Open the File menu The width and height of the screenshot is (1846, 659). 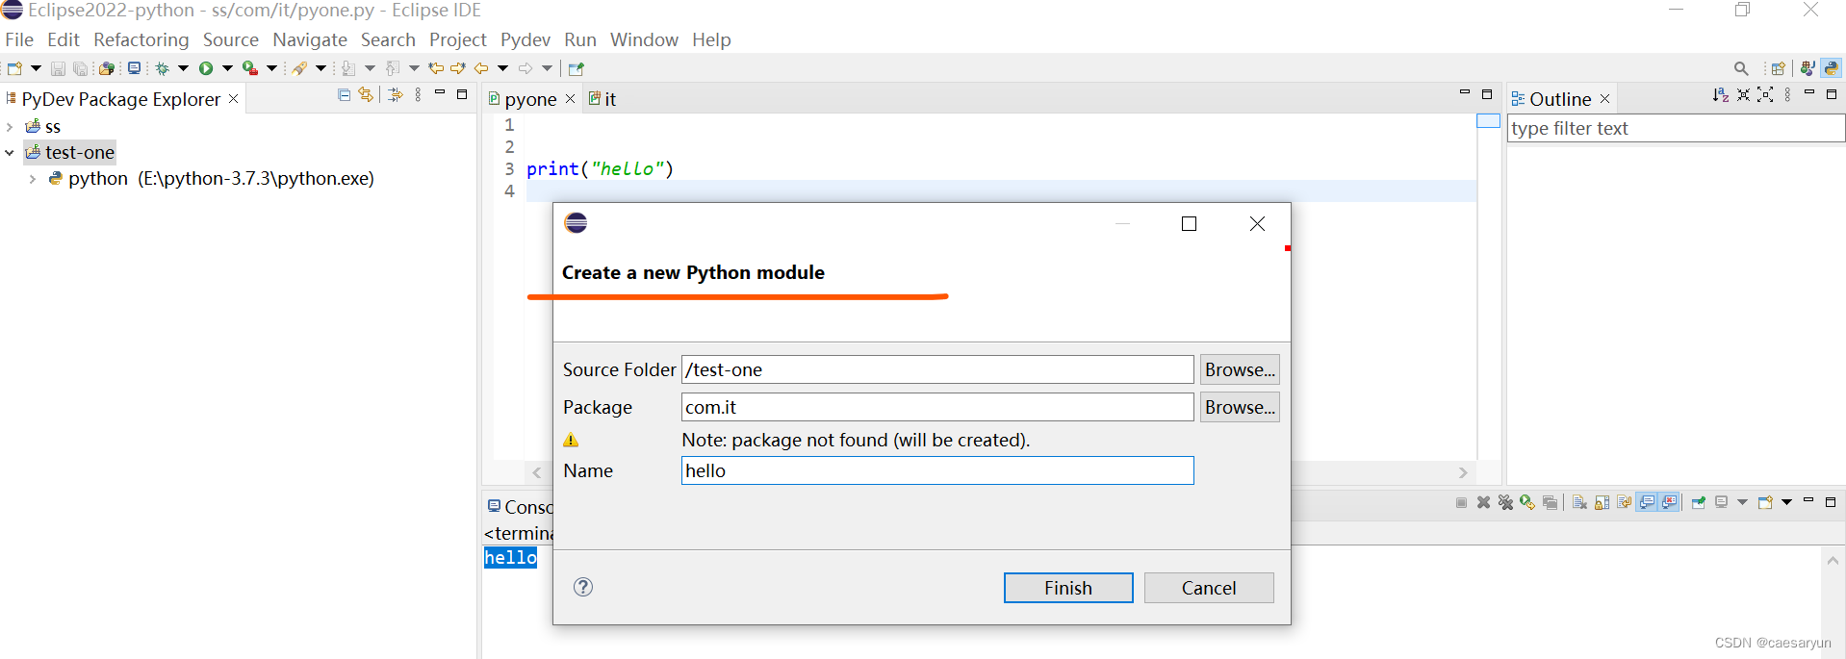coord(19,39)
